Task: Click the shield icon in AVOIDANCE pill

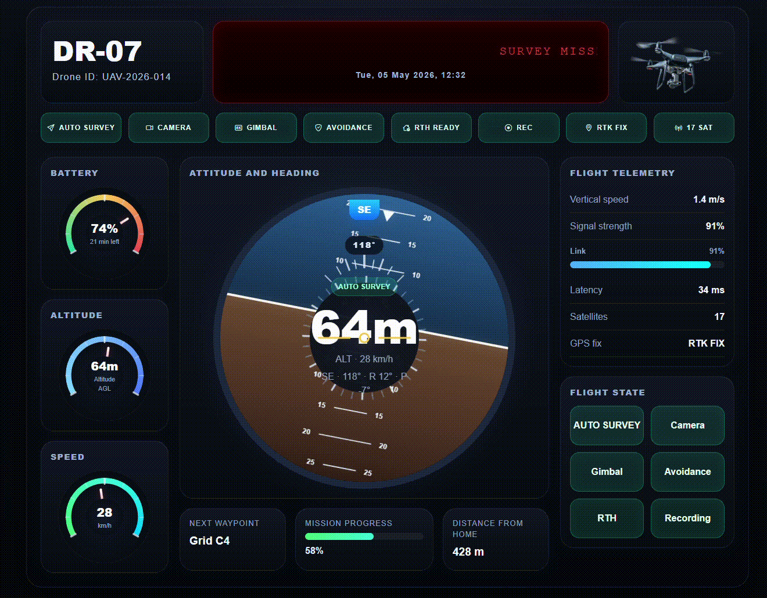Action: click(x=318, y=128)
